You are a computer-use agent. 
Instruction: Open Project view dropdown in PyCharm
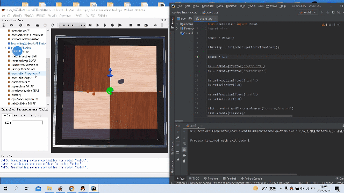point(182,19)
